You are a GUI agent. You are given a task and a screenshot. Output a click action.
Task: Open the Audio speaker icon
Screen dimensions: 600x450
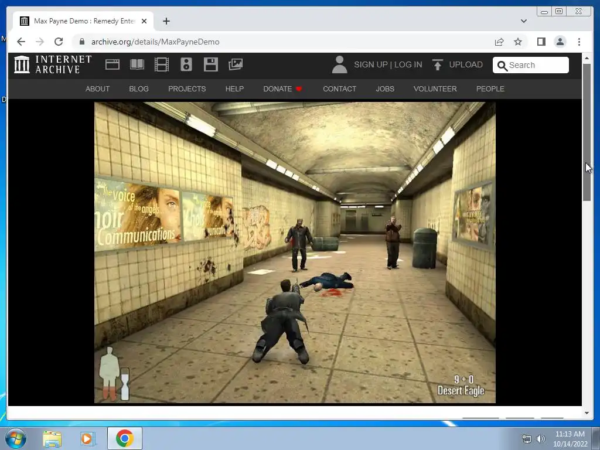(x=186, y=64)
